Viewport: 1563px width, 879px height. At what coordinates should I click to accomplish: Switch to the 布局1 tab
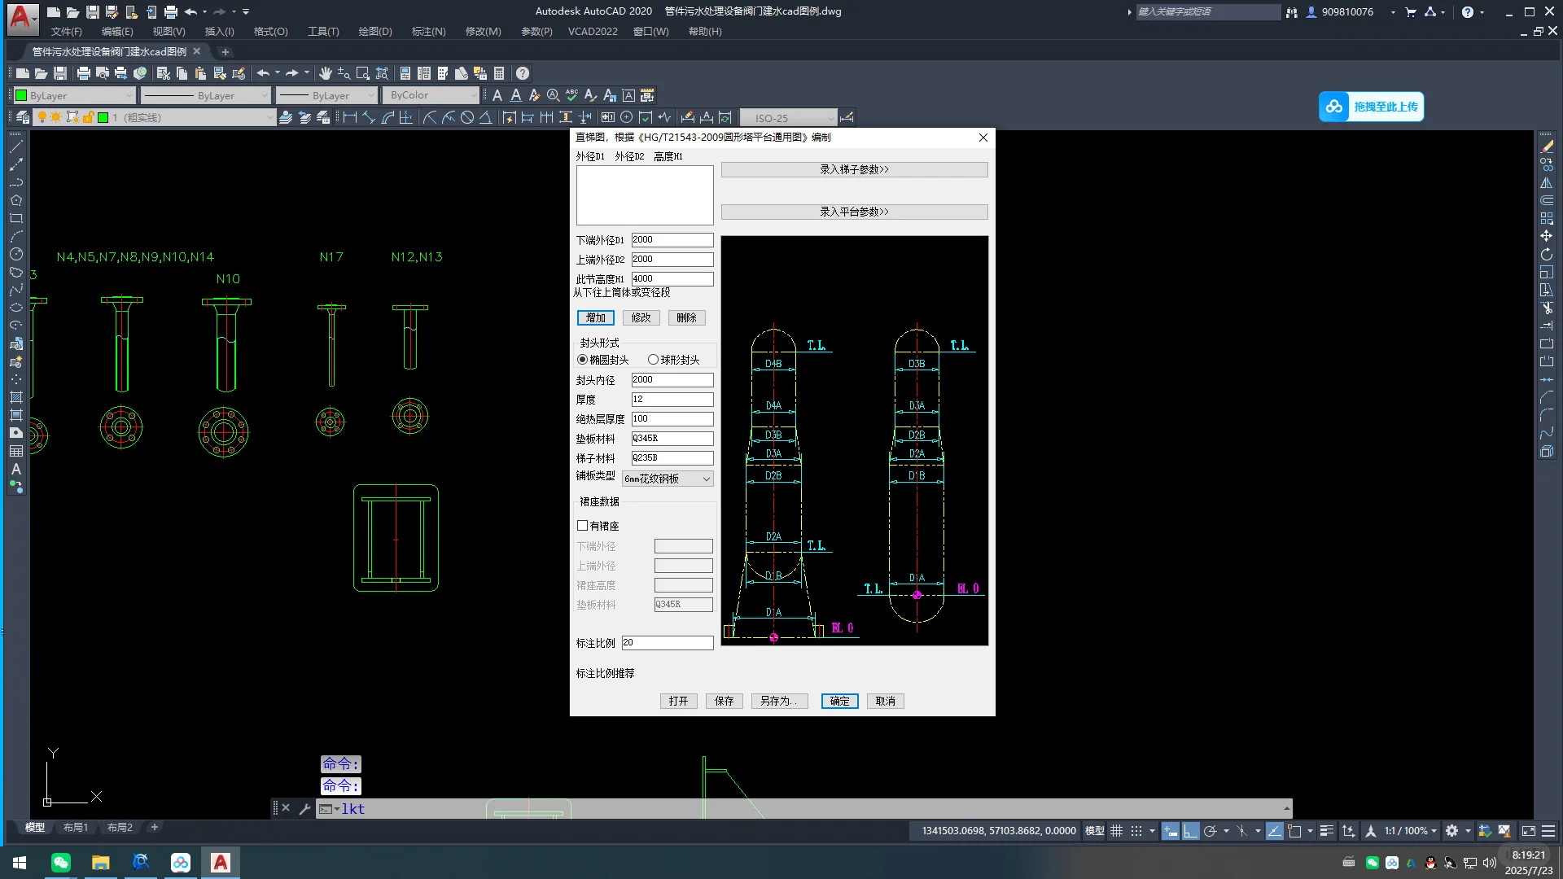[76, 827]
